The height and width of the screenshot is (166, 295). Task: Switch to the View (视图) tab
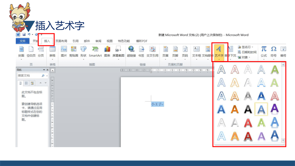point(109,41)
